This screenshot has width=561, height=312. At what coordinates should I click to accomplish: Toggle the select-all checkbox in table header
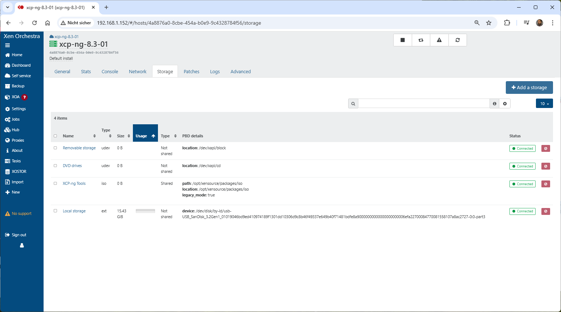[x=56, y=136]
